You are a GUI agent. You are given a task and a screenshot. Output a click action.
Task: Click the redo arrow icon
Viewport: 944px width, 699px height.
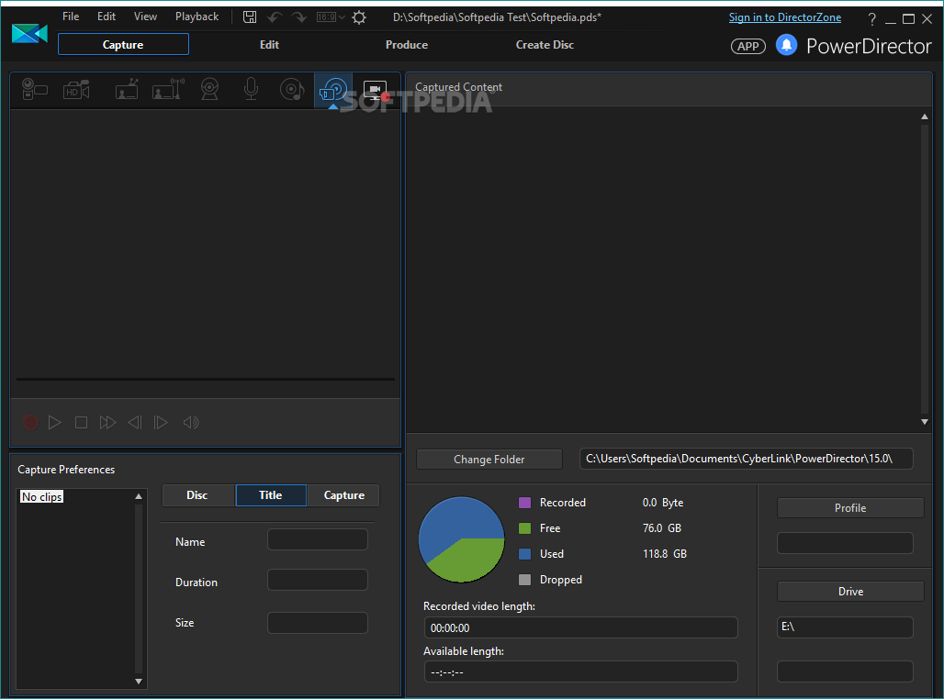[x=298, y=17]
